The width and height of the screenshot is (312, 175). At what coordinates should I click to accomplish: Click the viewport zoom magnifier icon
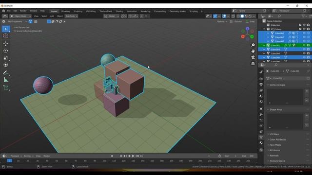click(253, 45)
